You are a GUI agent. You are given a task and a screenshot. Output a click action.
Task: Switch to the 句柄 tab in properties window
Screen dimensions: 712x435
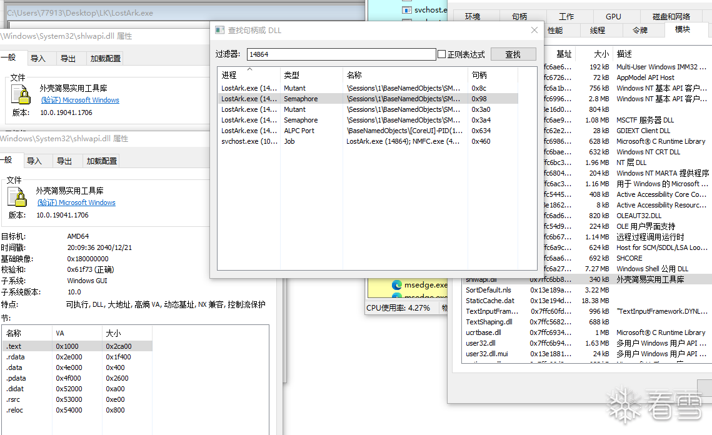coord(519,17)
